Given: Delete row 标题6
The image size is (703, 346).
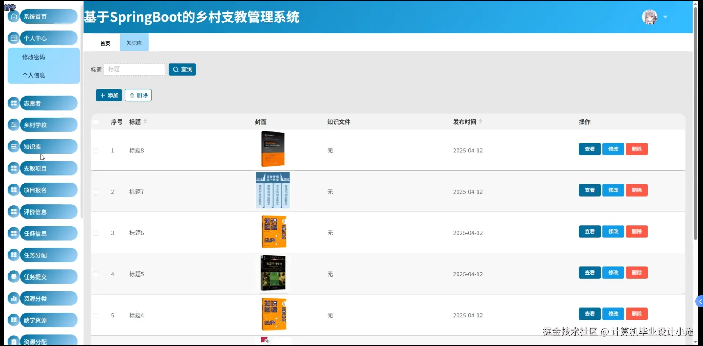Looking at the screenshot, I should 637,231.
